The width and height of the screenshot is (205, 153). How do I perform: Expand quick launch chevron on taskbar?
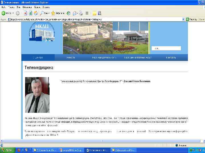pyautogui.click(x=30, y=149)
